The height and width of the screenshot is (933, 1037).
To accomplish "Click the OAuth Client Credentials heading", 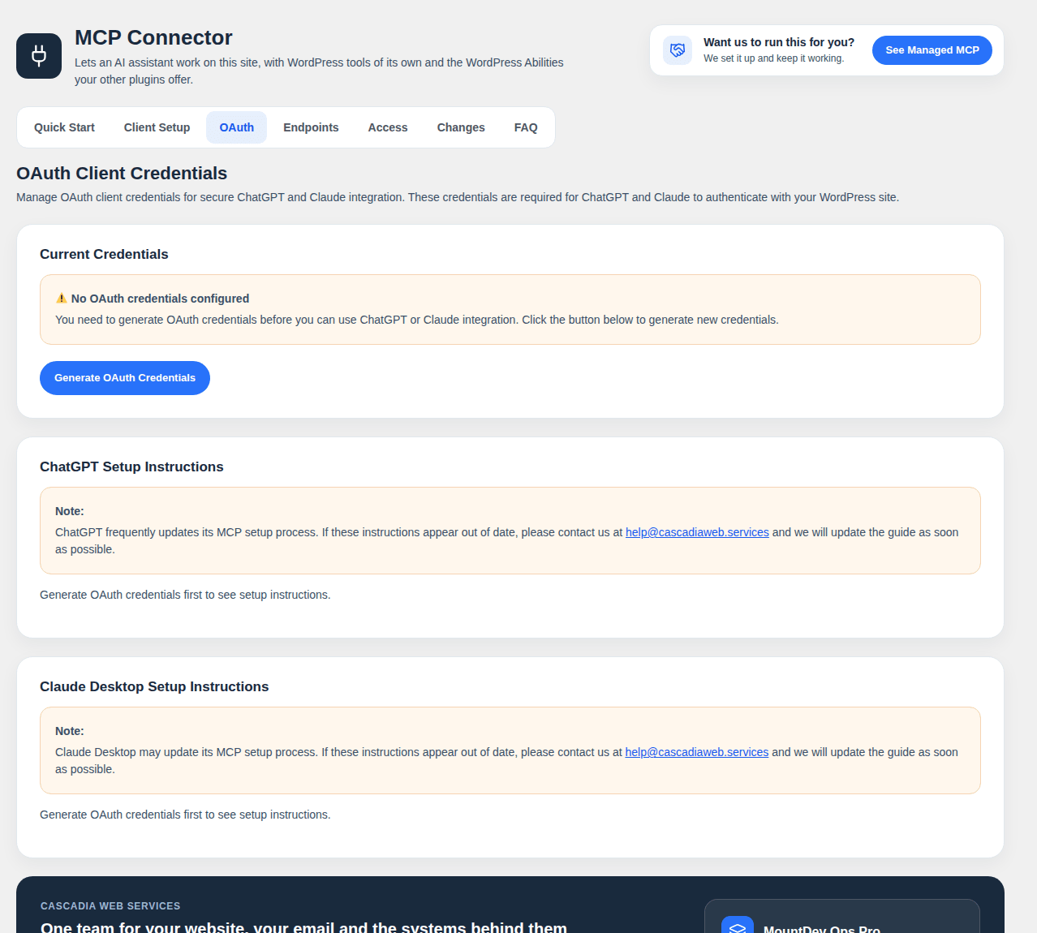I will [122, 174].
